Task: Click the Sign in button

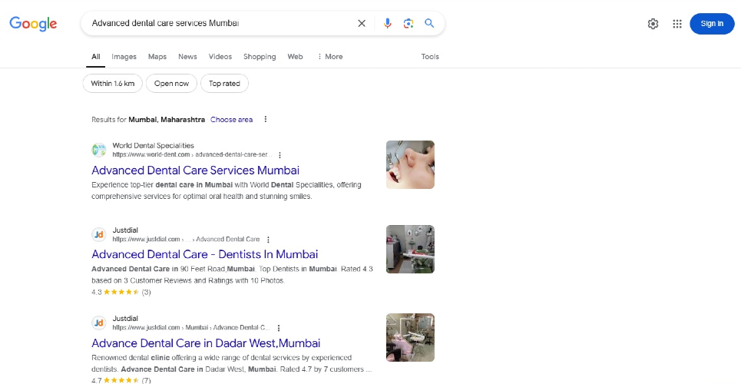Action: 712,24
